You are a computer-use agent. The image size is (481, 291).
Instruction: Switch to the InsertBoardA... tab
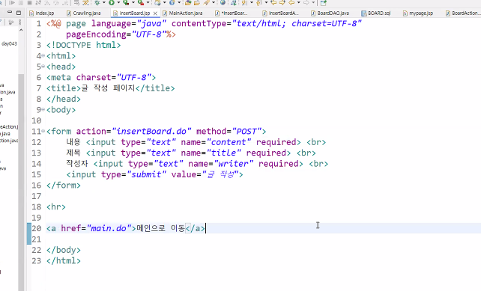tap(280, 13)
